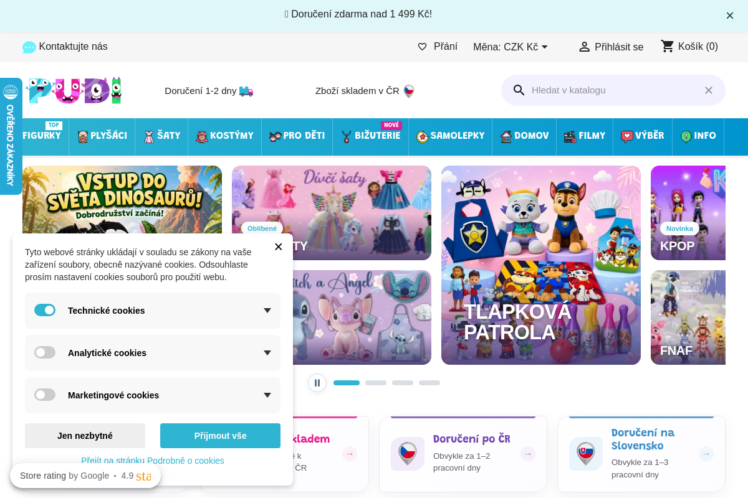
Task: Open the BIŽUTERIE menu category
Action: (x=370, y=136)
